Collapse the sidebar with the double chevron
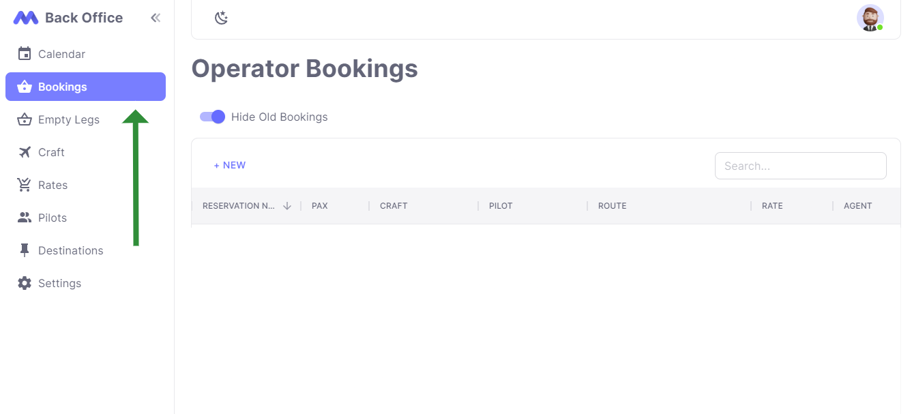This screenshot has height=414, width=912. coord(155,18)
